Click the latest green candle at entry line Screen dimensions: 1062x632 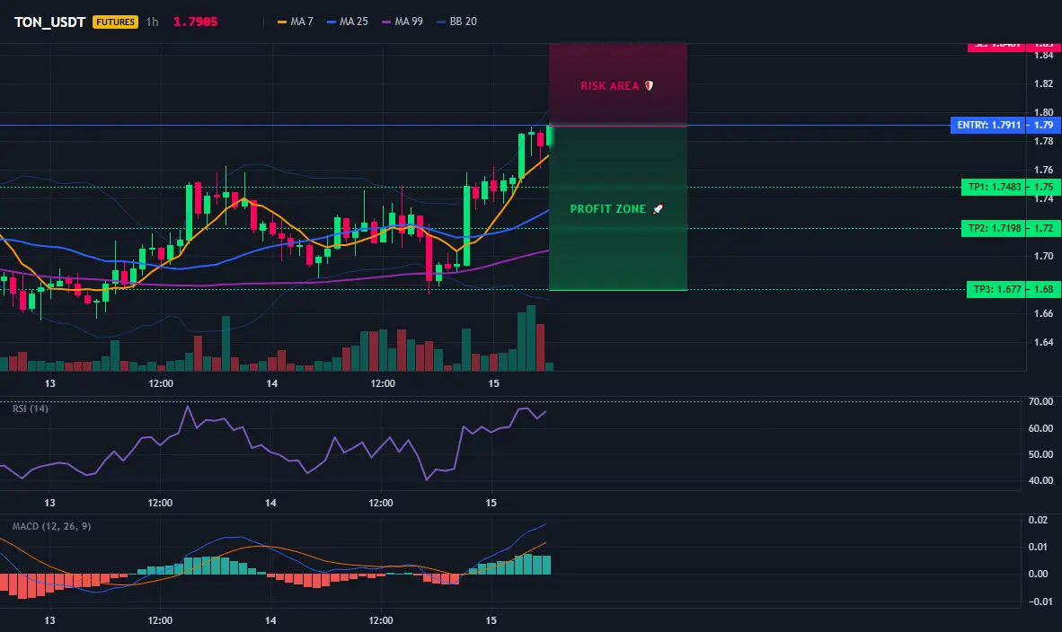point(549,136)
